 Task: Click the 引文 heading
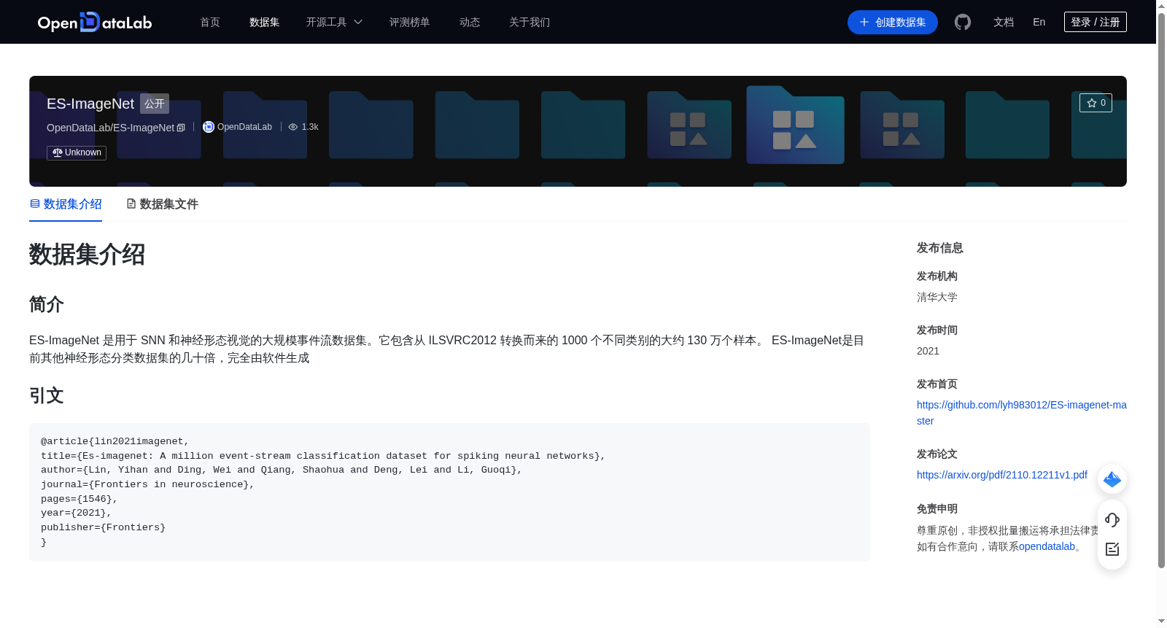tap(47, 395)
